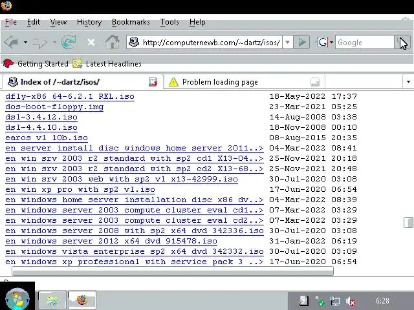Click the network tray icon

point(335,301)
